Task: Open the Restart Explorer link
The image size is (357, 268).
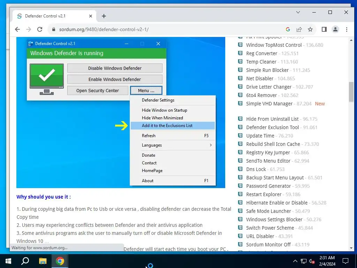Action: pyautogui.click(x=264, y=194)
